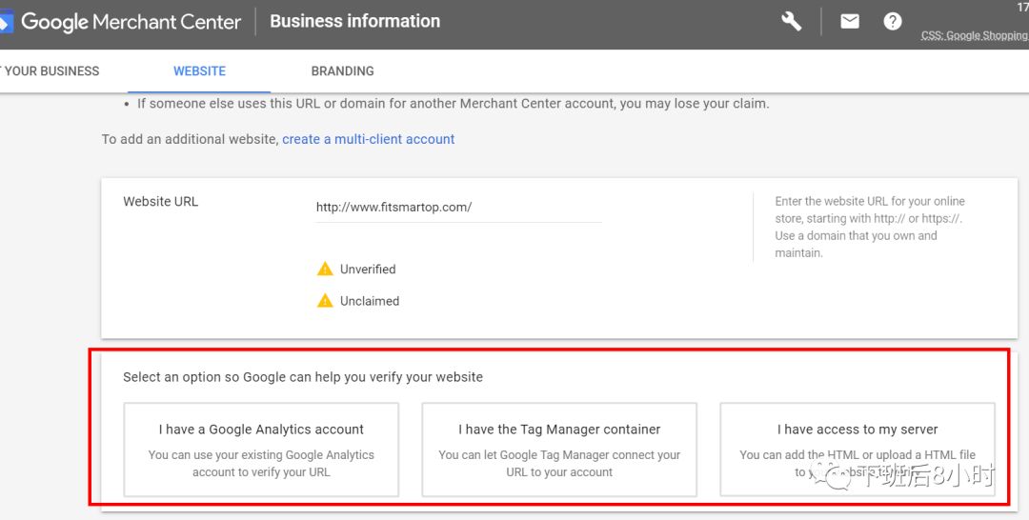Viewport: 1029px width, 520px height.
Task: Click the Unclaimed warning triangle icon
Action: tap(325, 300)
